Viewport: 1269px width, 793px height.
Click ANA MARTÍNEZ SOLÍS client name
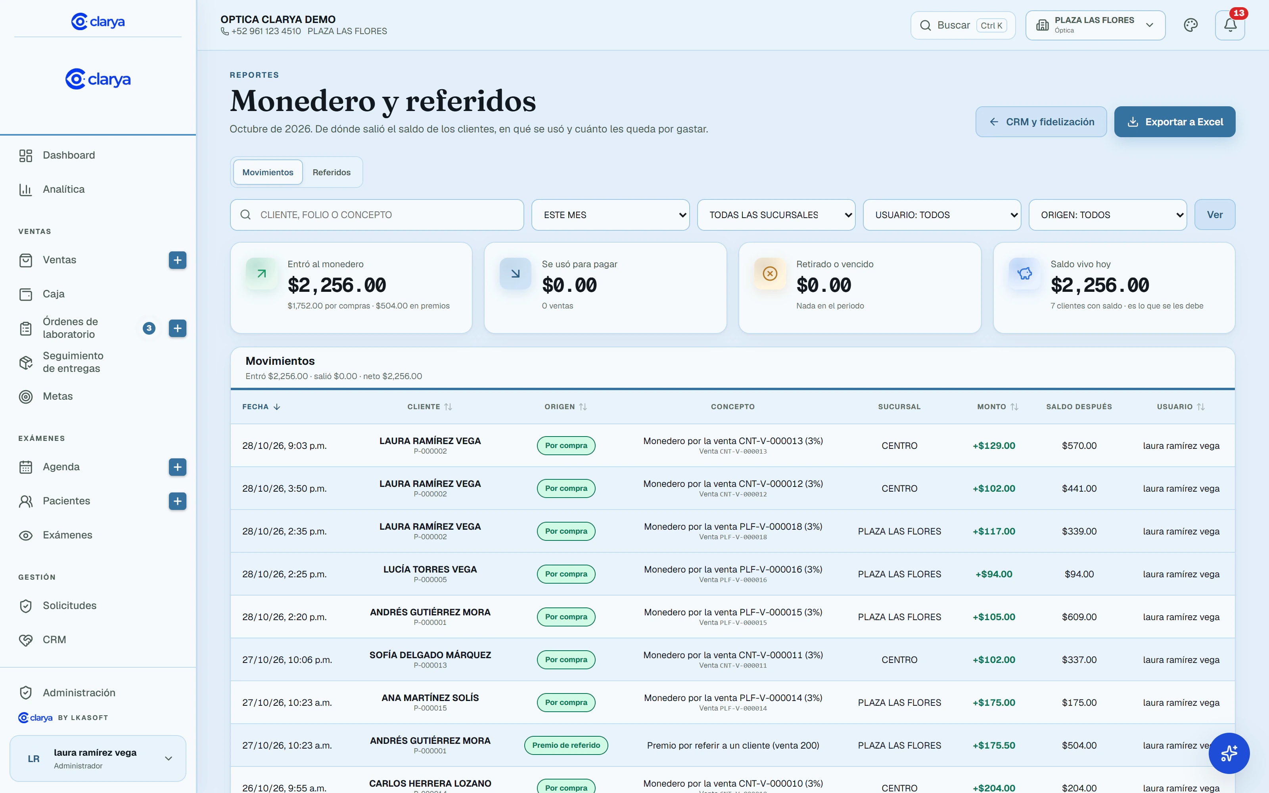click(x=430, y=698)
